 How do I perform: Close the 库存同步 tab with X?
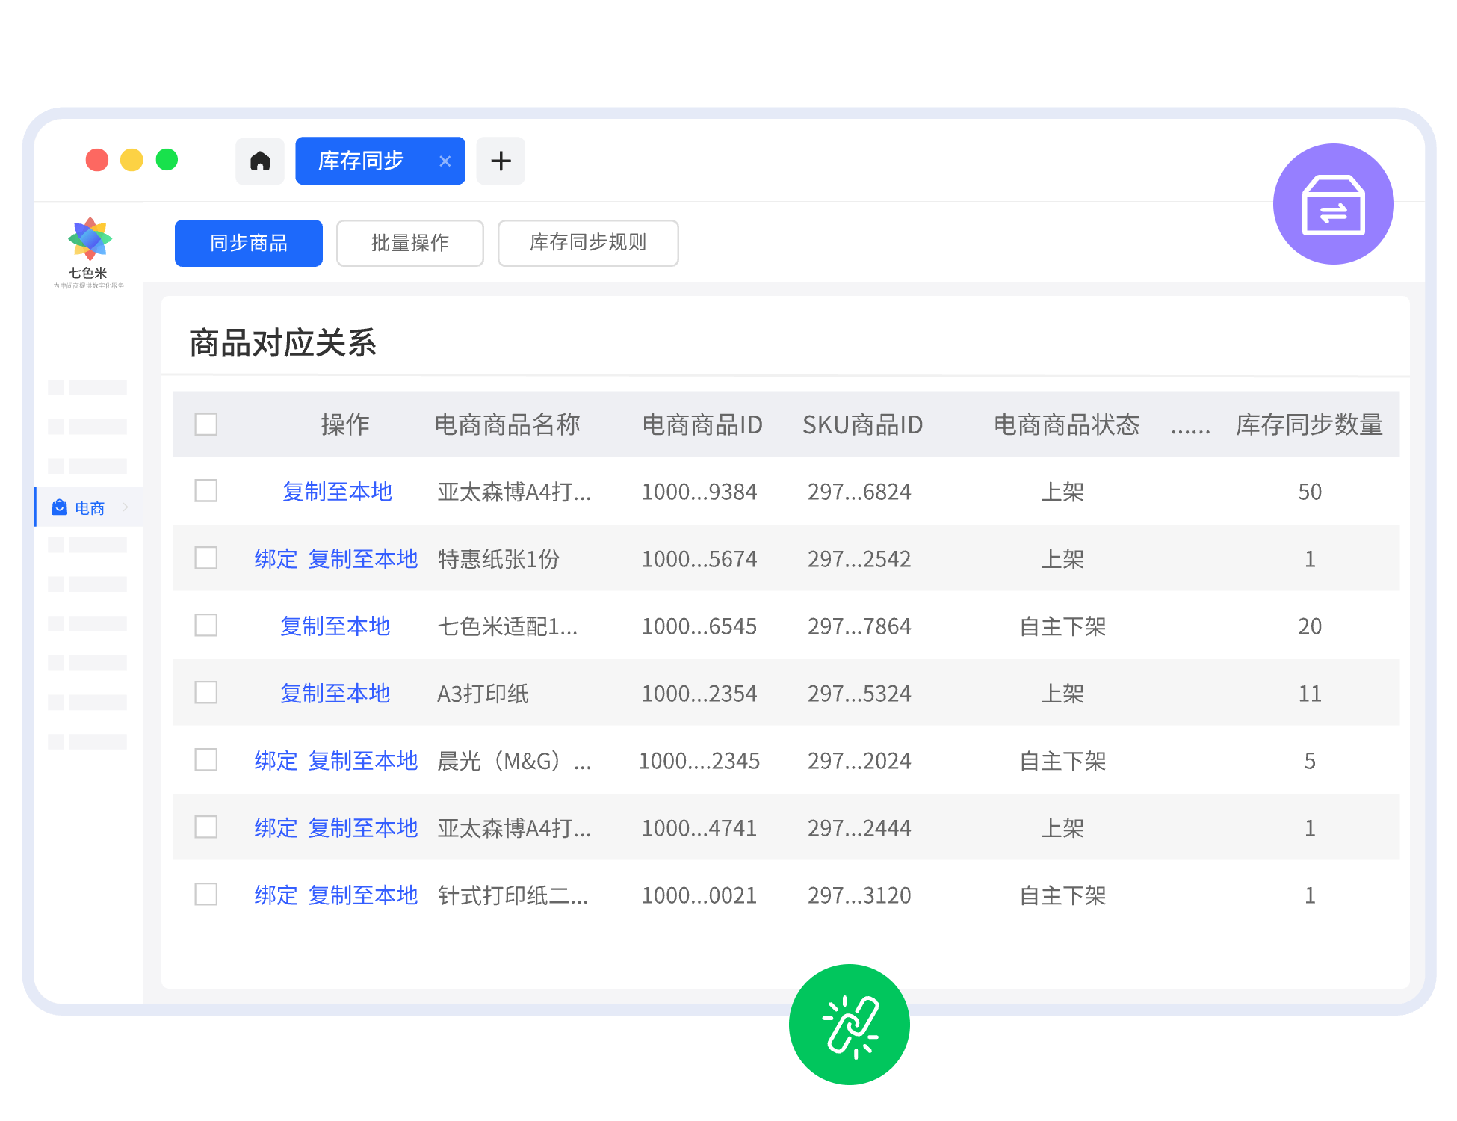tap(445, 161)
